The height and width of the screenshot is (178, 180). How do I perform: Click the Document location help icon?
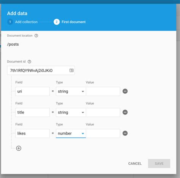click(x=36, y=36)
